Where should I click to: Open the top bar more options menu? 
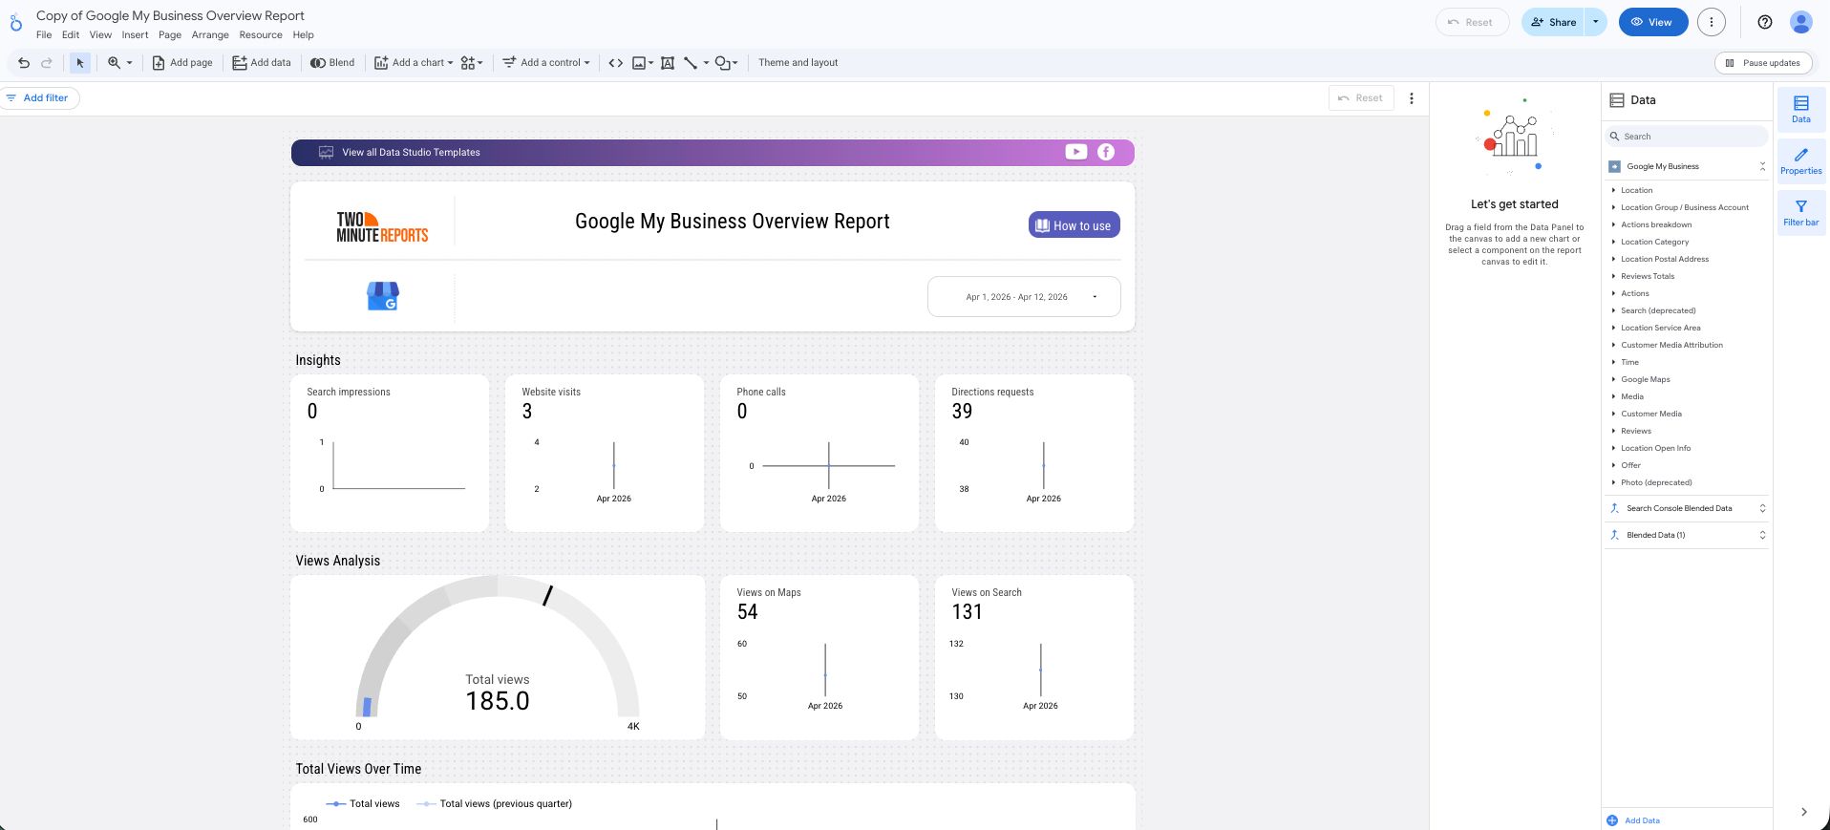1712,22
